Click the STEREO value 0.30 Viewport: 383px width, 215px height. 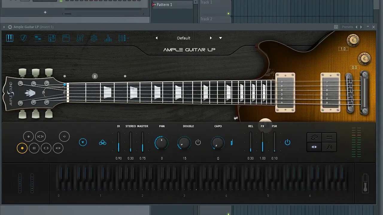(x=130, y=158)
